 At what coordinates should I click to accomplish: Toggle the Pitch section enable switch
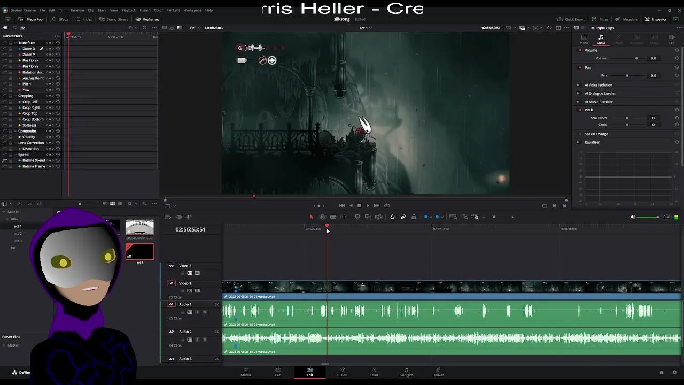pyautogui.click(x=580, y=110)
